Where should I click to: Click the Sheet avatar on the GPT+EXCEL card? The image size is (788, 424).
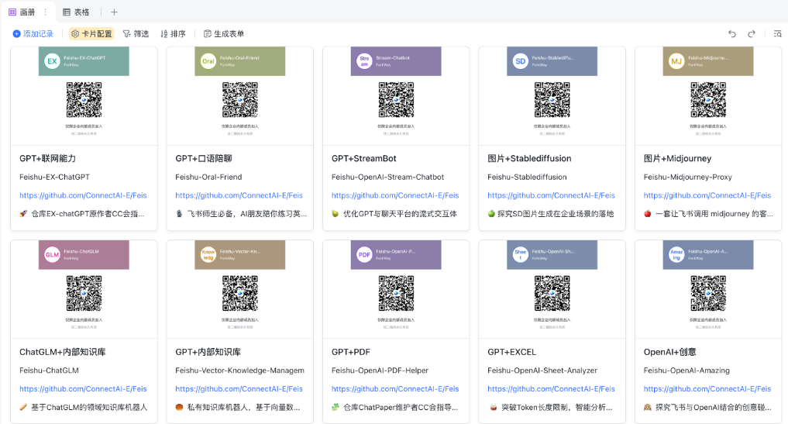(x=520, y=255)
